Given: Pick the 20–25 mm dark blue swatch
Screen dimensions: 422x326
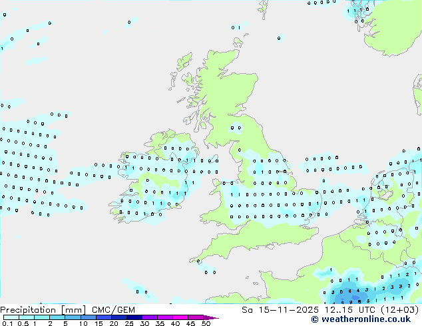Looking at the screenshot, I should [x=119, y=317].
